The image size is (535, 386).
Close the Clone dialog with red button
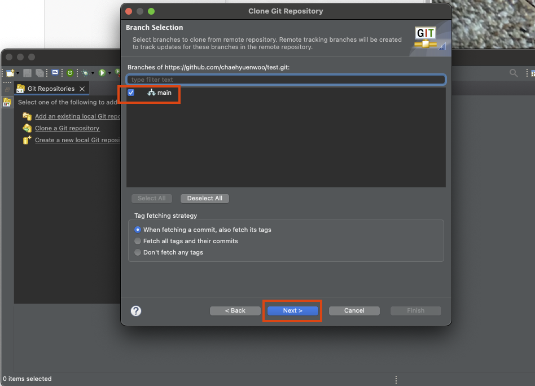pyautogui.click(x=129, y=11)
